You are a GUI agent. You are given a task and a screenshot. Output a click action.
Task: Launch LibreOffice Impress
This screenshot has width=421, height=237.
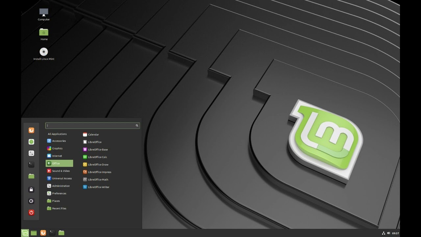97,172
